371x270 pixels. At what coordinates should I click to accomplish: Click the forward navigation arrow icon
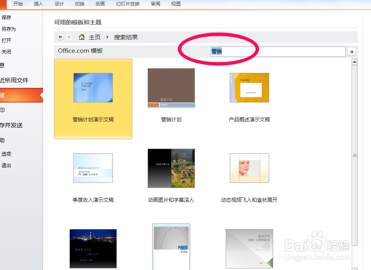click(x=69, y=37)
